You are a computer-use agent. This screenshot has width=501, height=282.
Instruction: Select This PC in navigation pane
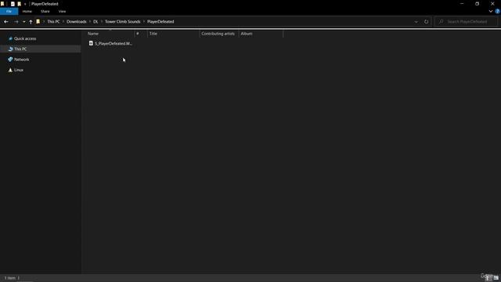point(20,49)
